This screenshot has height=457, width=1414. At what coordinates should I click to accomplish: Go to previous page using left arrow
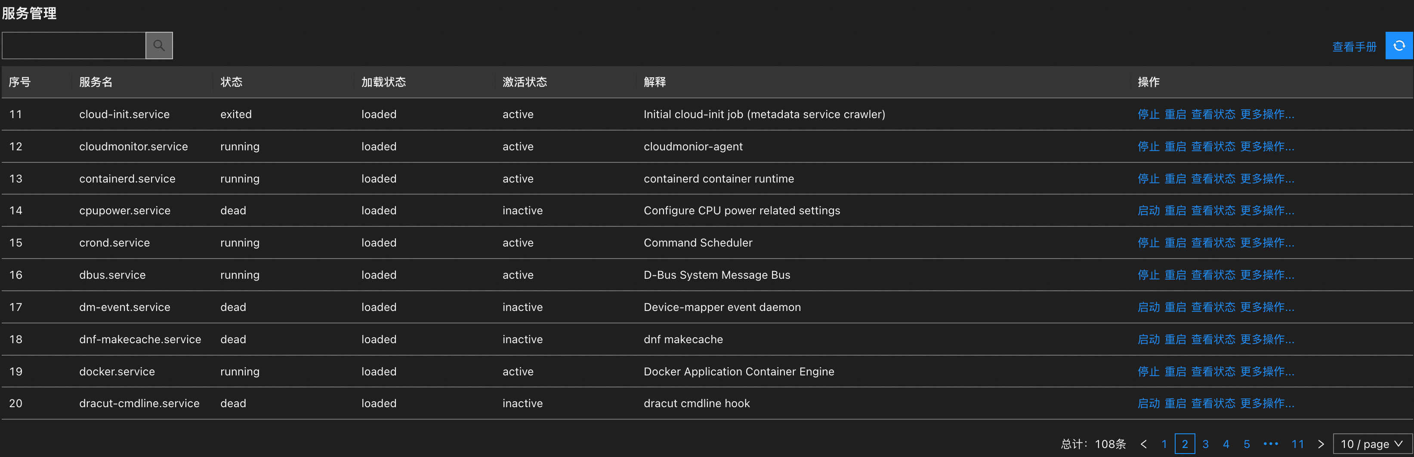pyautogui.click(x=1143, y=444)
